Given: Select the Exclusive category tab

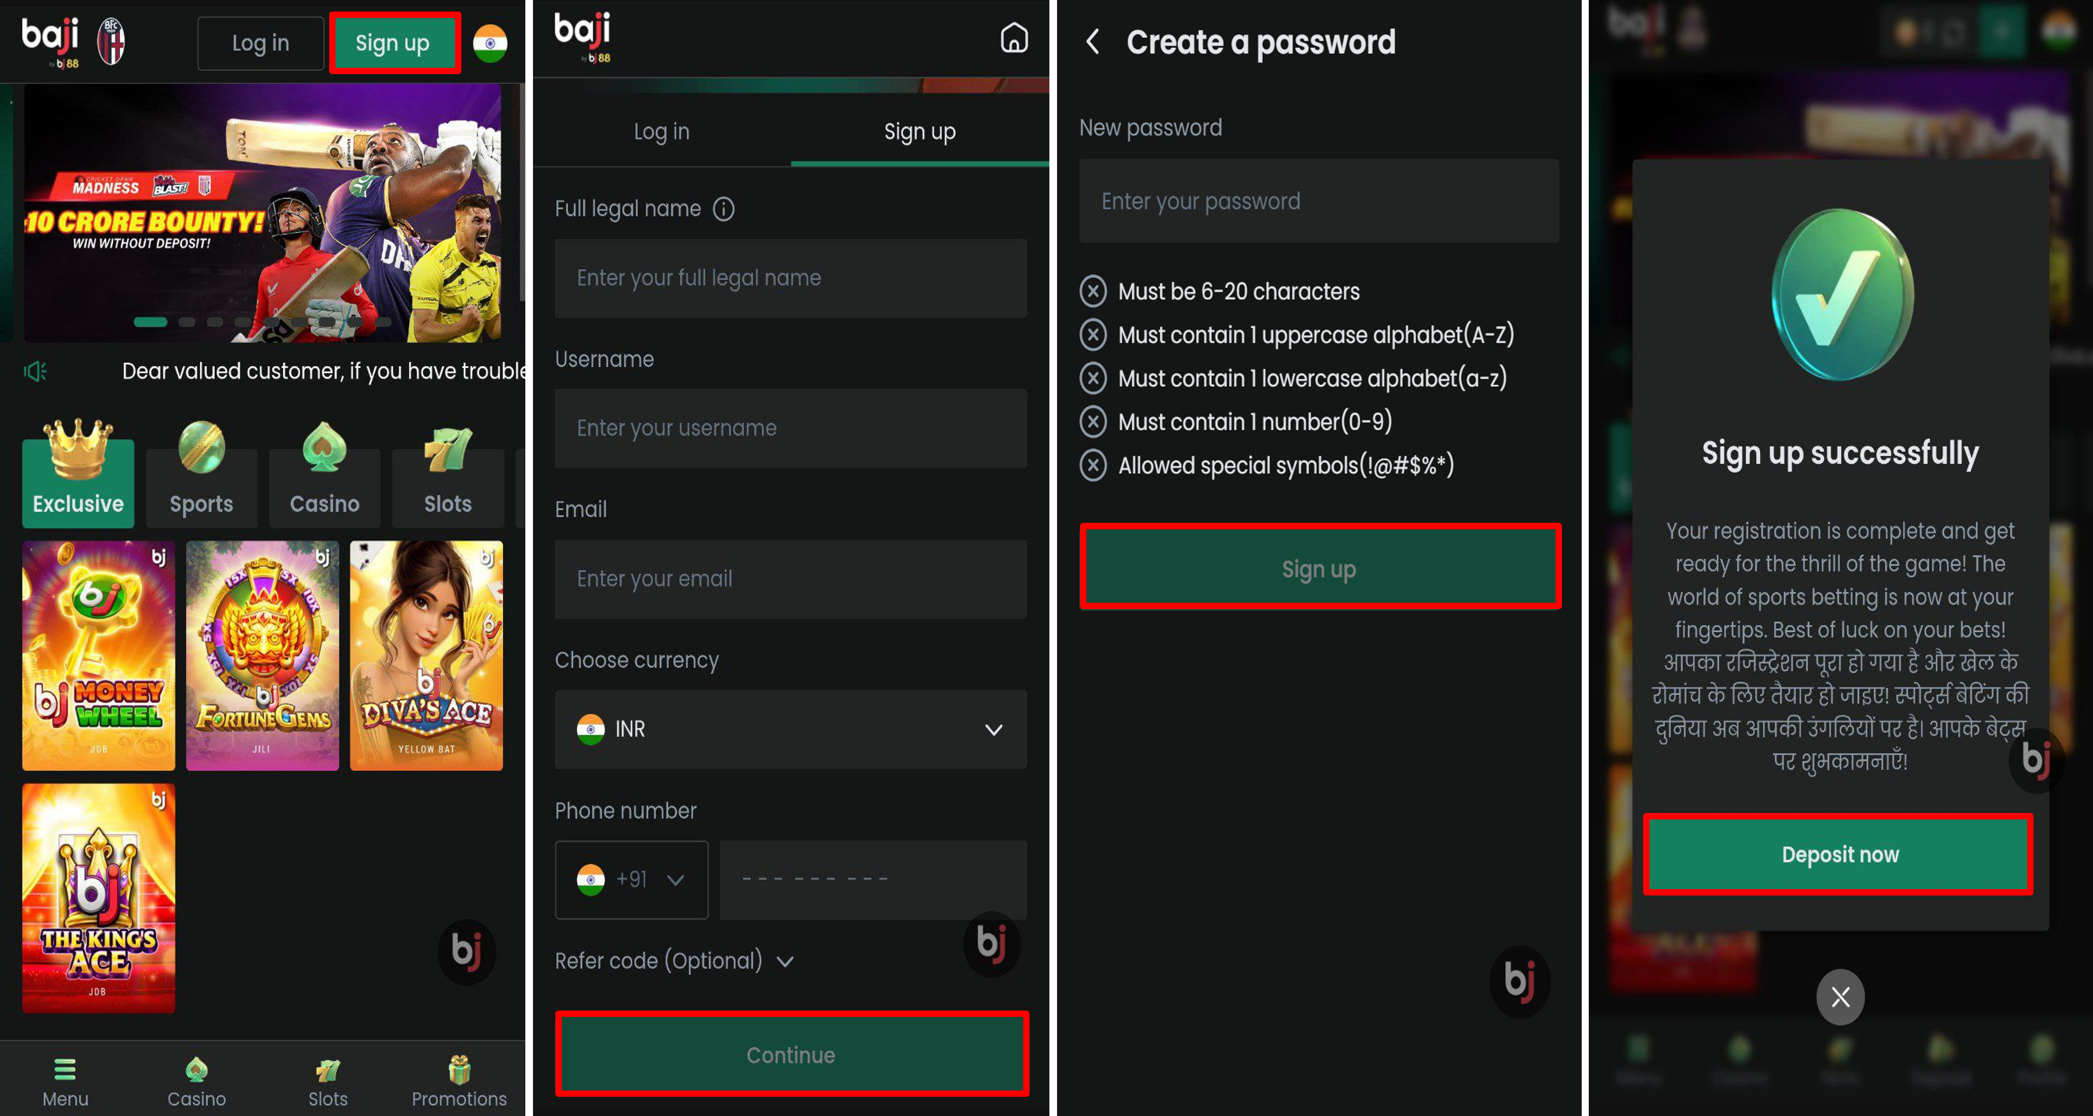Looking at the screenshot, I should pyautogui.click(x=78, y=473).
